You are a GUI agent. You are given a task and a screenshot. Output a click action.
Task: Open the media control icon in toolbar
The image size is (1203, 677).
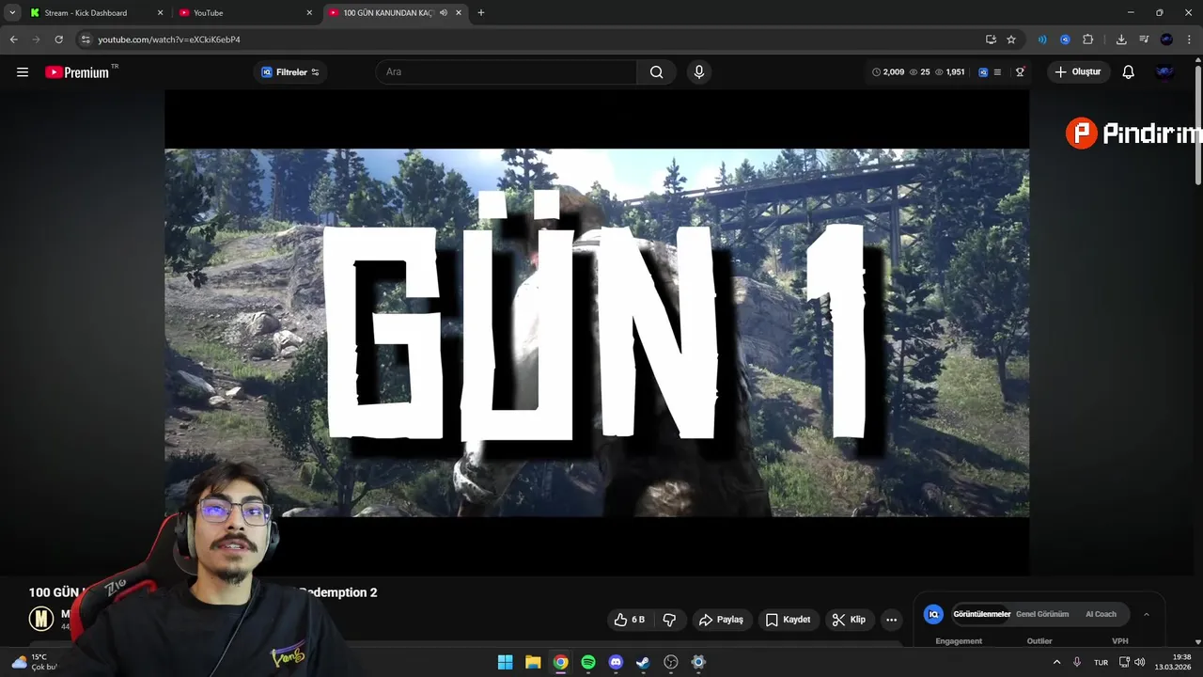pyautogui.click(x=1144, y=39)
